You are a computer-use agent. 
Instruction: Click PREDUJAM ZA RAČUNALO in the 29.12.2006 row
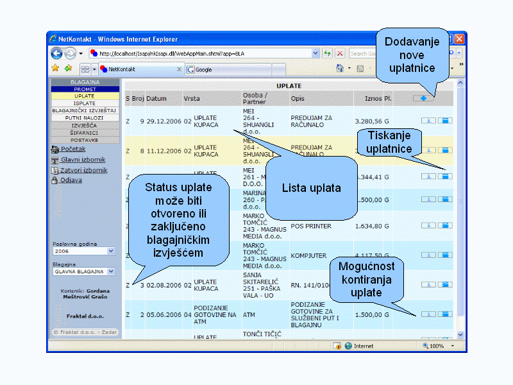[312, 121]
